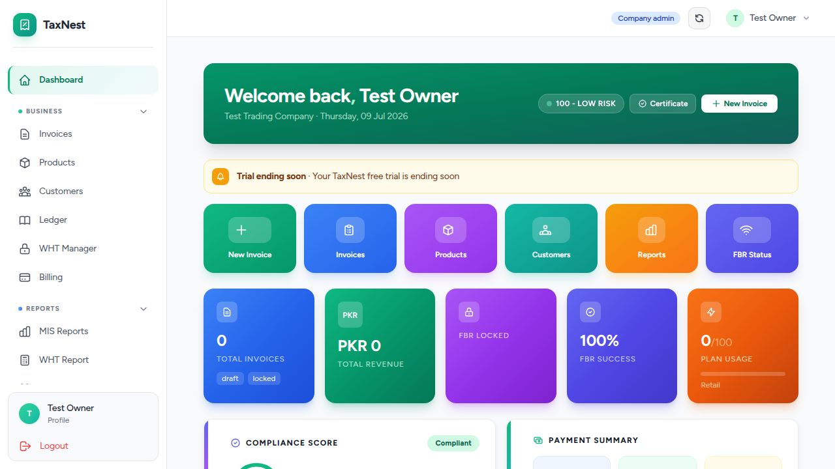Click the Customers people icon in sidebar
835x469 pixels.
(25, 192)
